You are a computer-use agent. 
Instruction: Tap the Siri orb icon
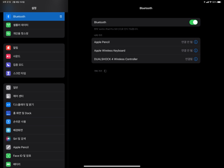[x=8, y=139]
